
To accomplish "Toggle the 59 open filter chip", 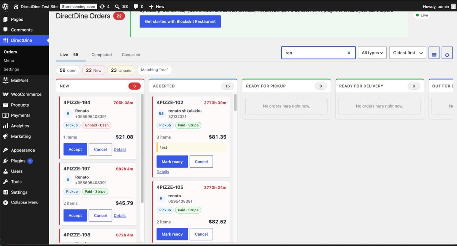I will pos(68,70).
